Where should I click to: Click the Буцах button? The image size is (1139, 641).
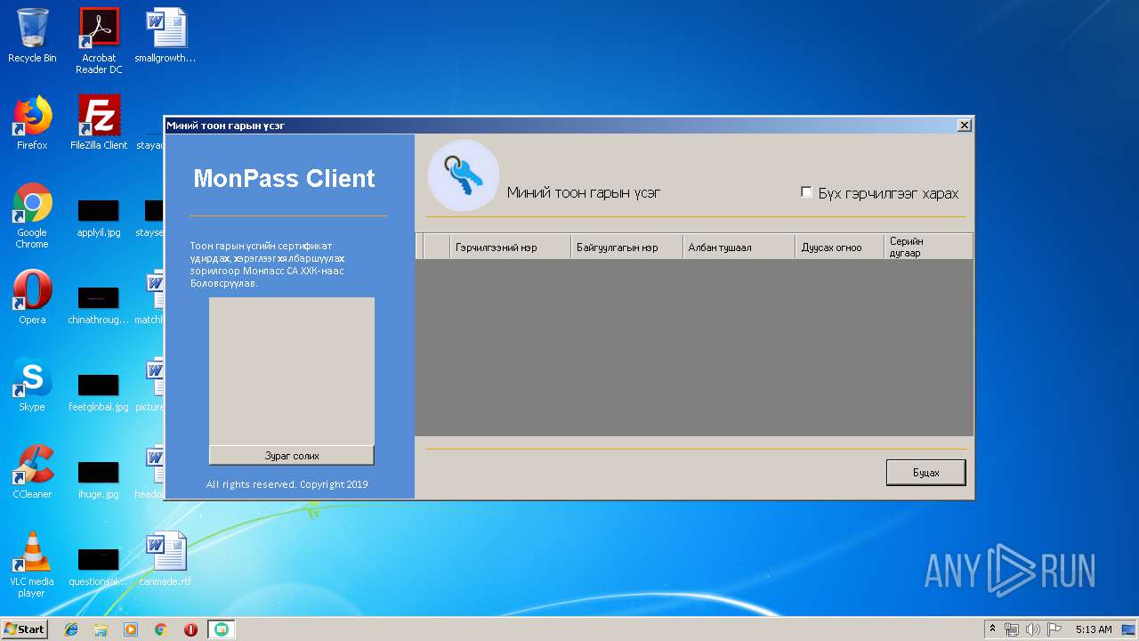point(925,473)
